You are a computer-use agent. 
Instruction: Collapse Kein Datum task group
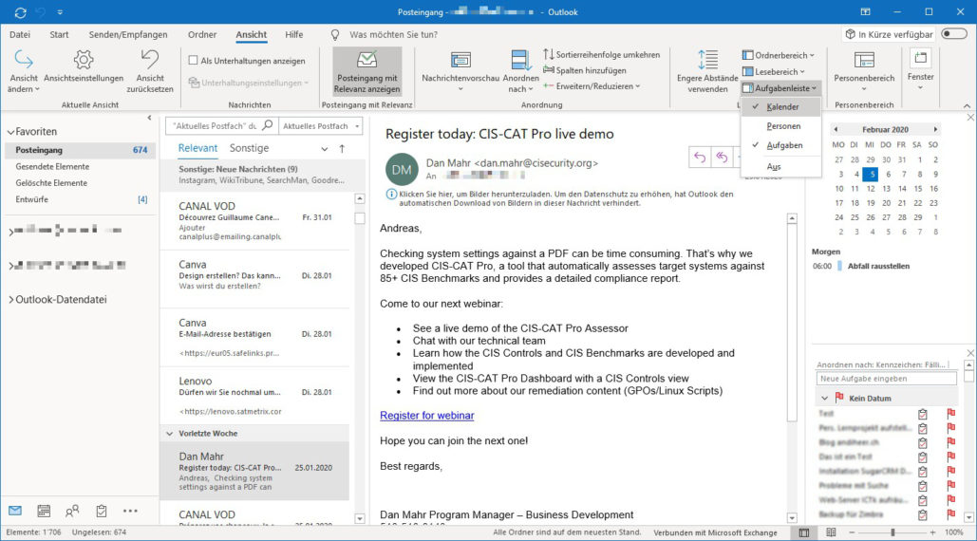[x=824, y=399]
